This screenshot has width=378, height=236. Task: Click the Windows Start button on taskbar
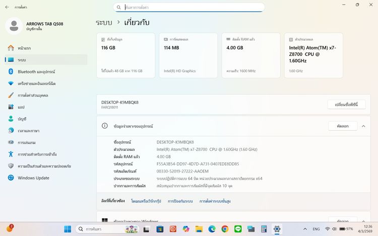tap(68, 229)
